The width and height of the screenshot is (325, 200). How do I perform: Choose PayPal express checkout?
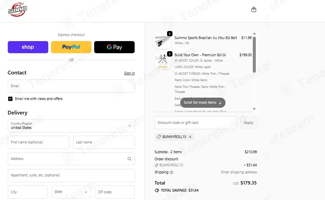(71, 47)
